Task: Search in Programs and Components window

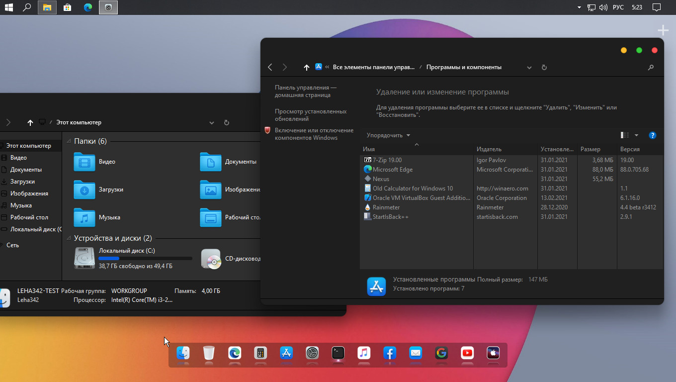Action: (x=651, y=68)
